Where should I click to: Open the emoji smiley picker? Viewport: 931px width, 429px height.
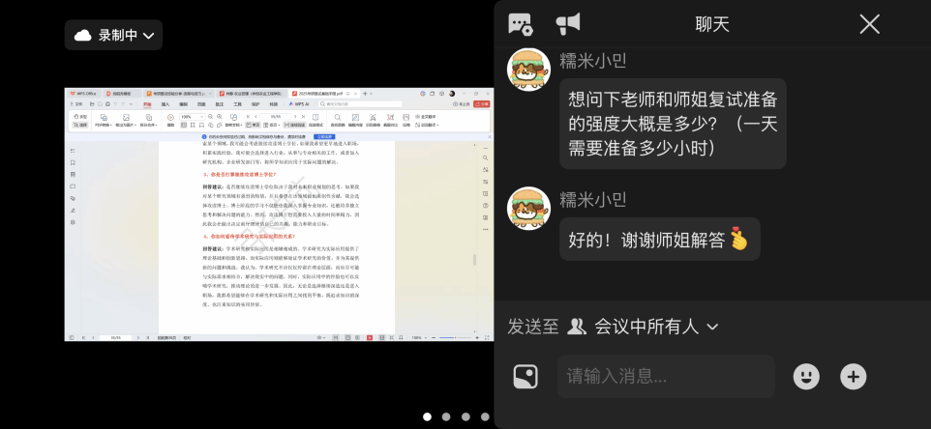(806, 376)
